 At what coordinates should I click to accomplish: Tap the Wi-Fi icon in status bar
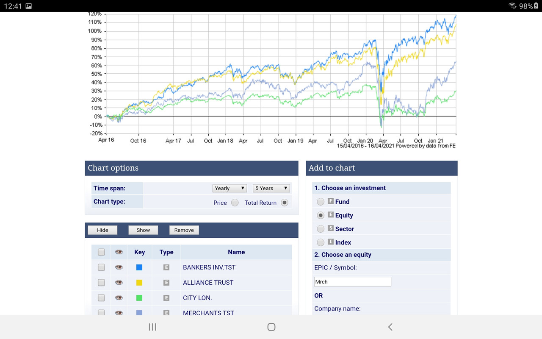pyautogui.click(x=513, y=6)
